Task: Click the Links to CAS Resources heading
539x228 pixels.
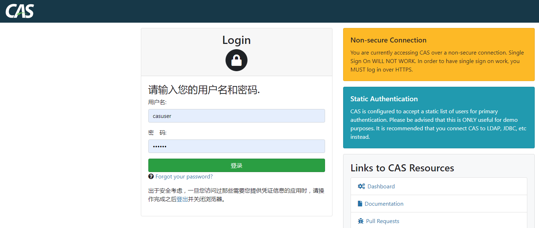Action: pos(402,168)
